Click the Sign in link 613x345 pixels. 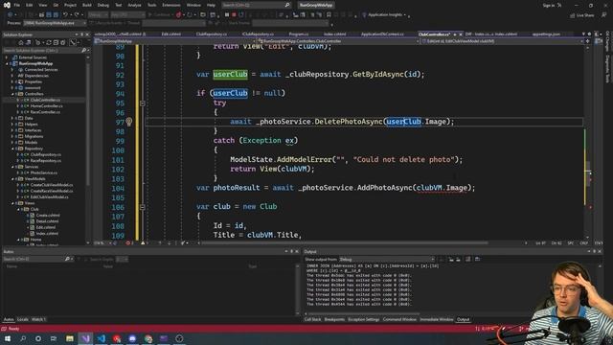pos(549,5)
